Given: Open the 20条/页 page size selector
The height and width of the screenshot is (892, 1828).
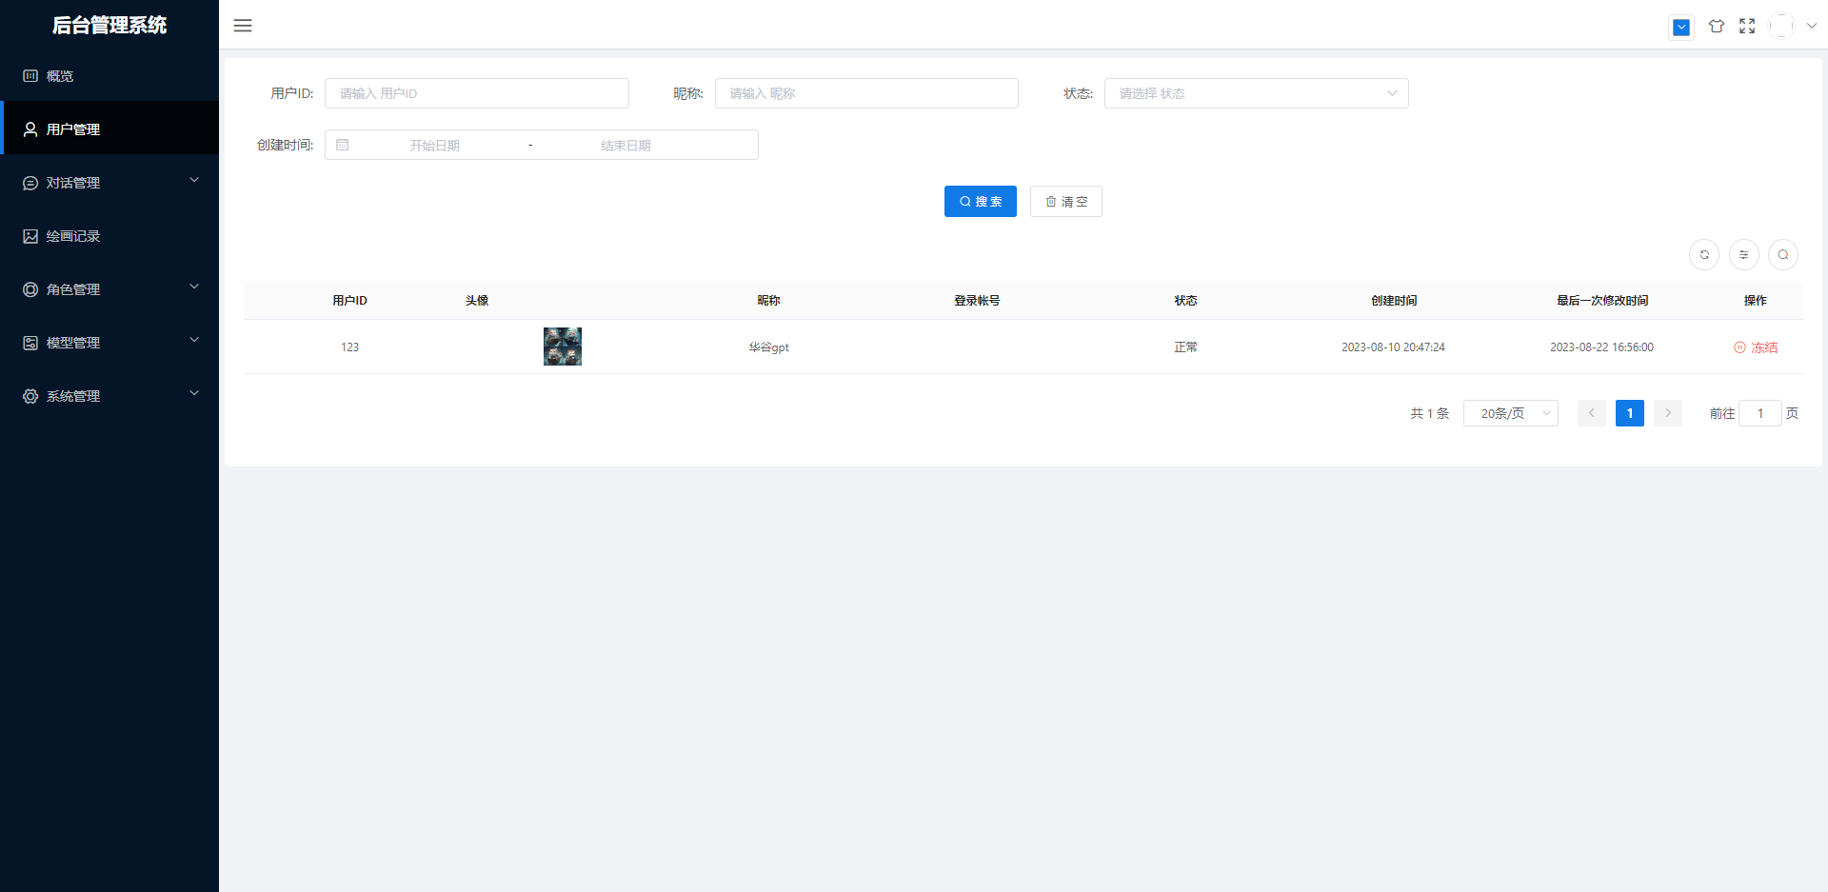Looking at the screenshot, I should pos(1510,413).
